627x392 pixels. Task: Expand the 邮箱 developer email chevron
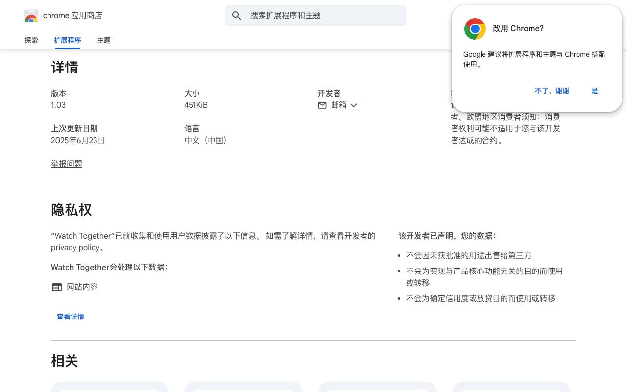click(x=354, y=105)
